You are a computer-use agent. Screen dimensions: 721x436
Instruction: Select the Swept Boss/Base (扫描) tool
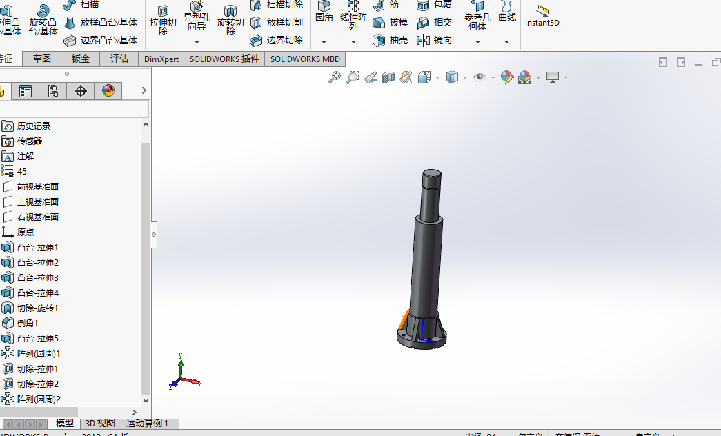(x=81, y=5)
